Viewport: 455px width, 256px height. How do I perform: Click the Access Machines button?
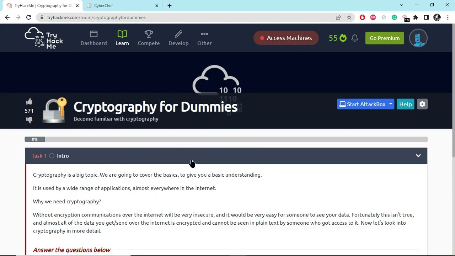[286, 38]
